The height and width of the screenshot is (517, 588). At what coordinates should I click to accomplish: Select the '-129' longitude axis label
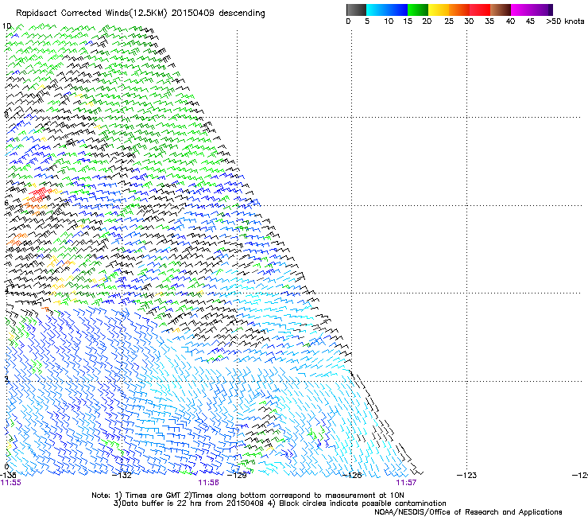[238, 476]
